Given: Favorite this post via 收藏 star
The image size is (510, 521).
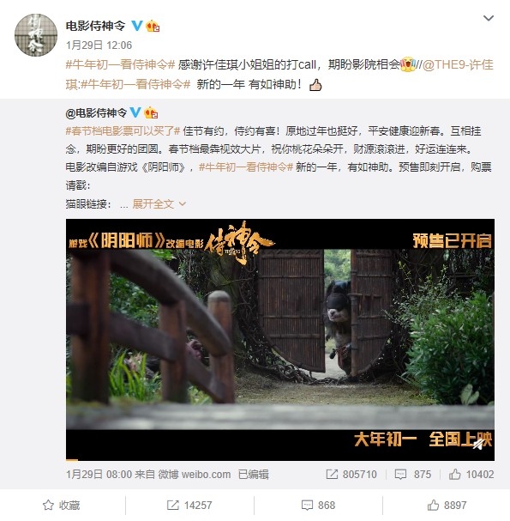Looking at the screenshot, I should 62,505.
